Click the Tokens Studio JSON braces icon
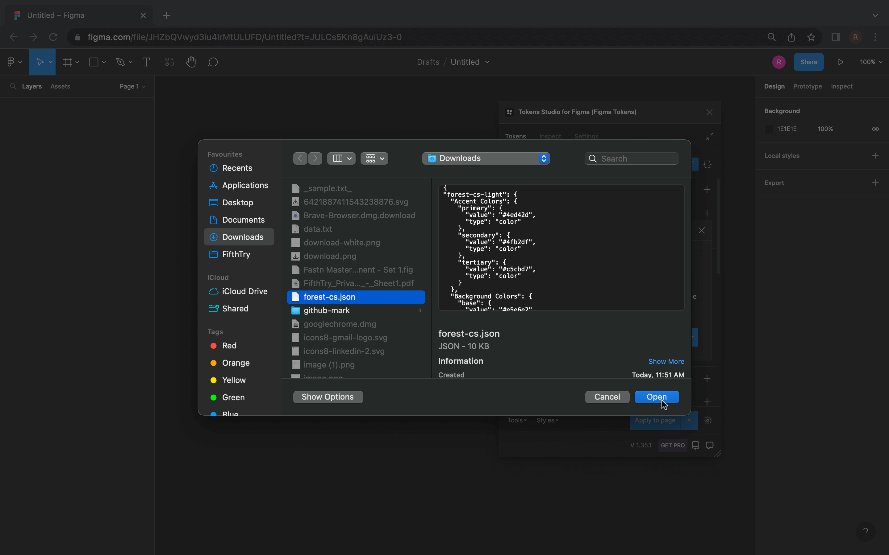 707,164
